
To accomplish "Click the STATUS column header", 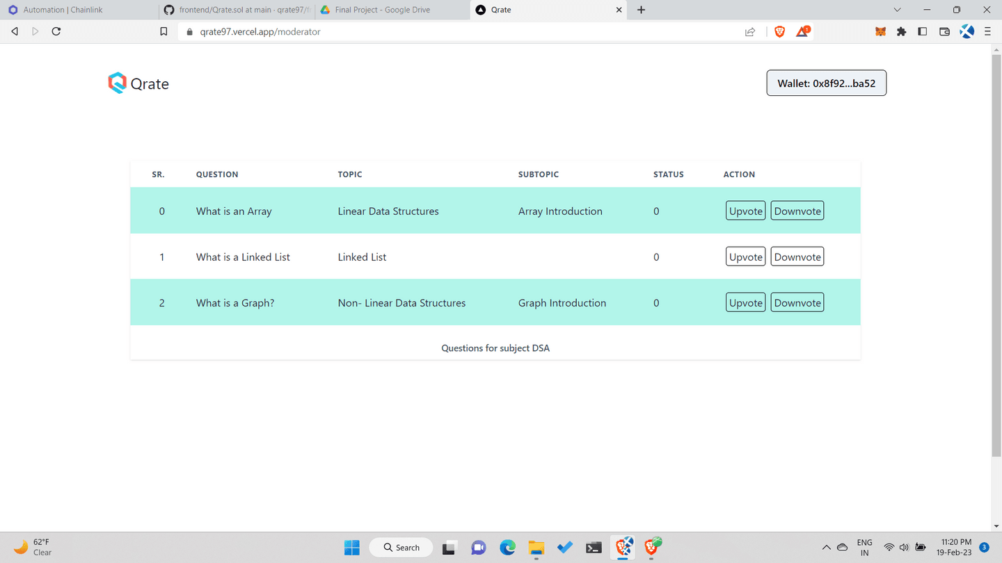I will coord(669,174).
